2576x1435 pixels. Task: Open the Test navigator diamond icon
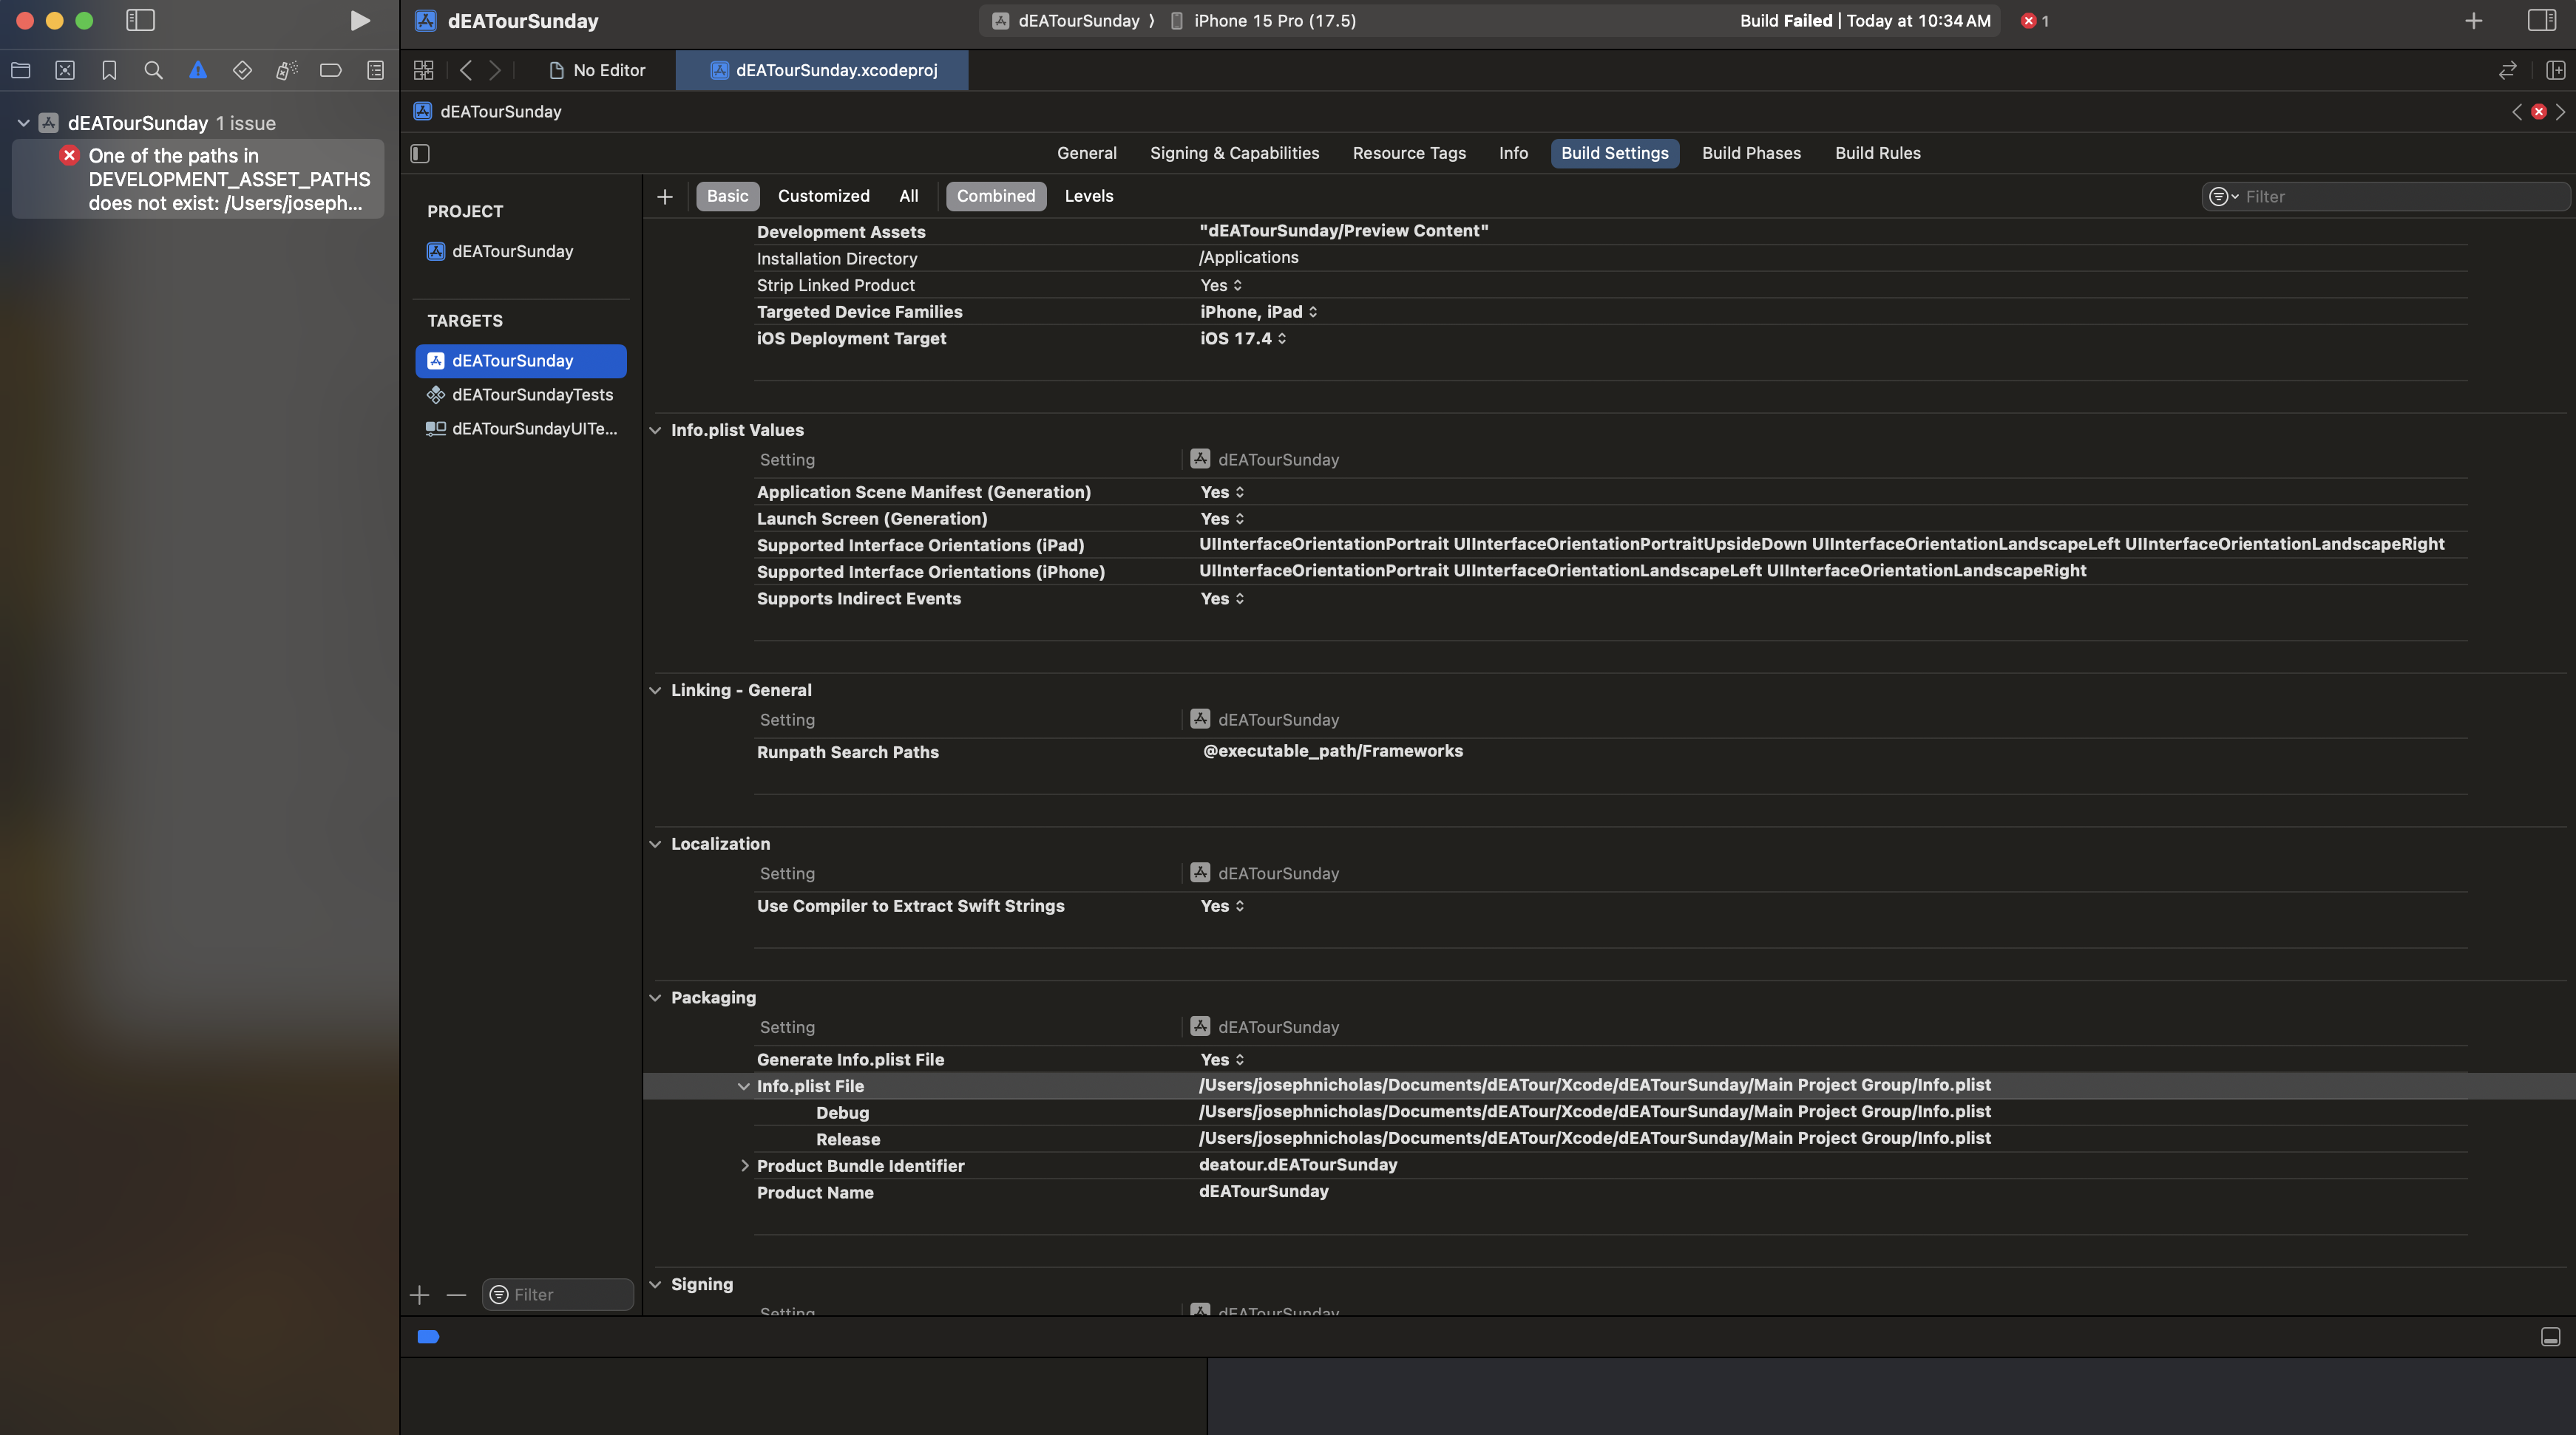point(242,70)
